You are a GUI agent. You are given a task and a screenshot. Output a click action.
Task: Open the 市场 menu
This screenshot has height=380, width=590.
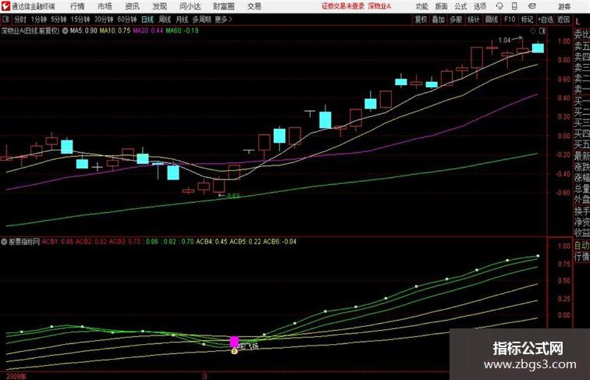[x=105, y=6]
